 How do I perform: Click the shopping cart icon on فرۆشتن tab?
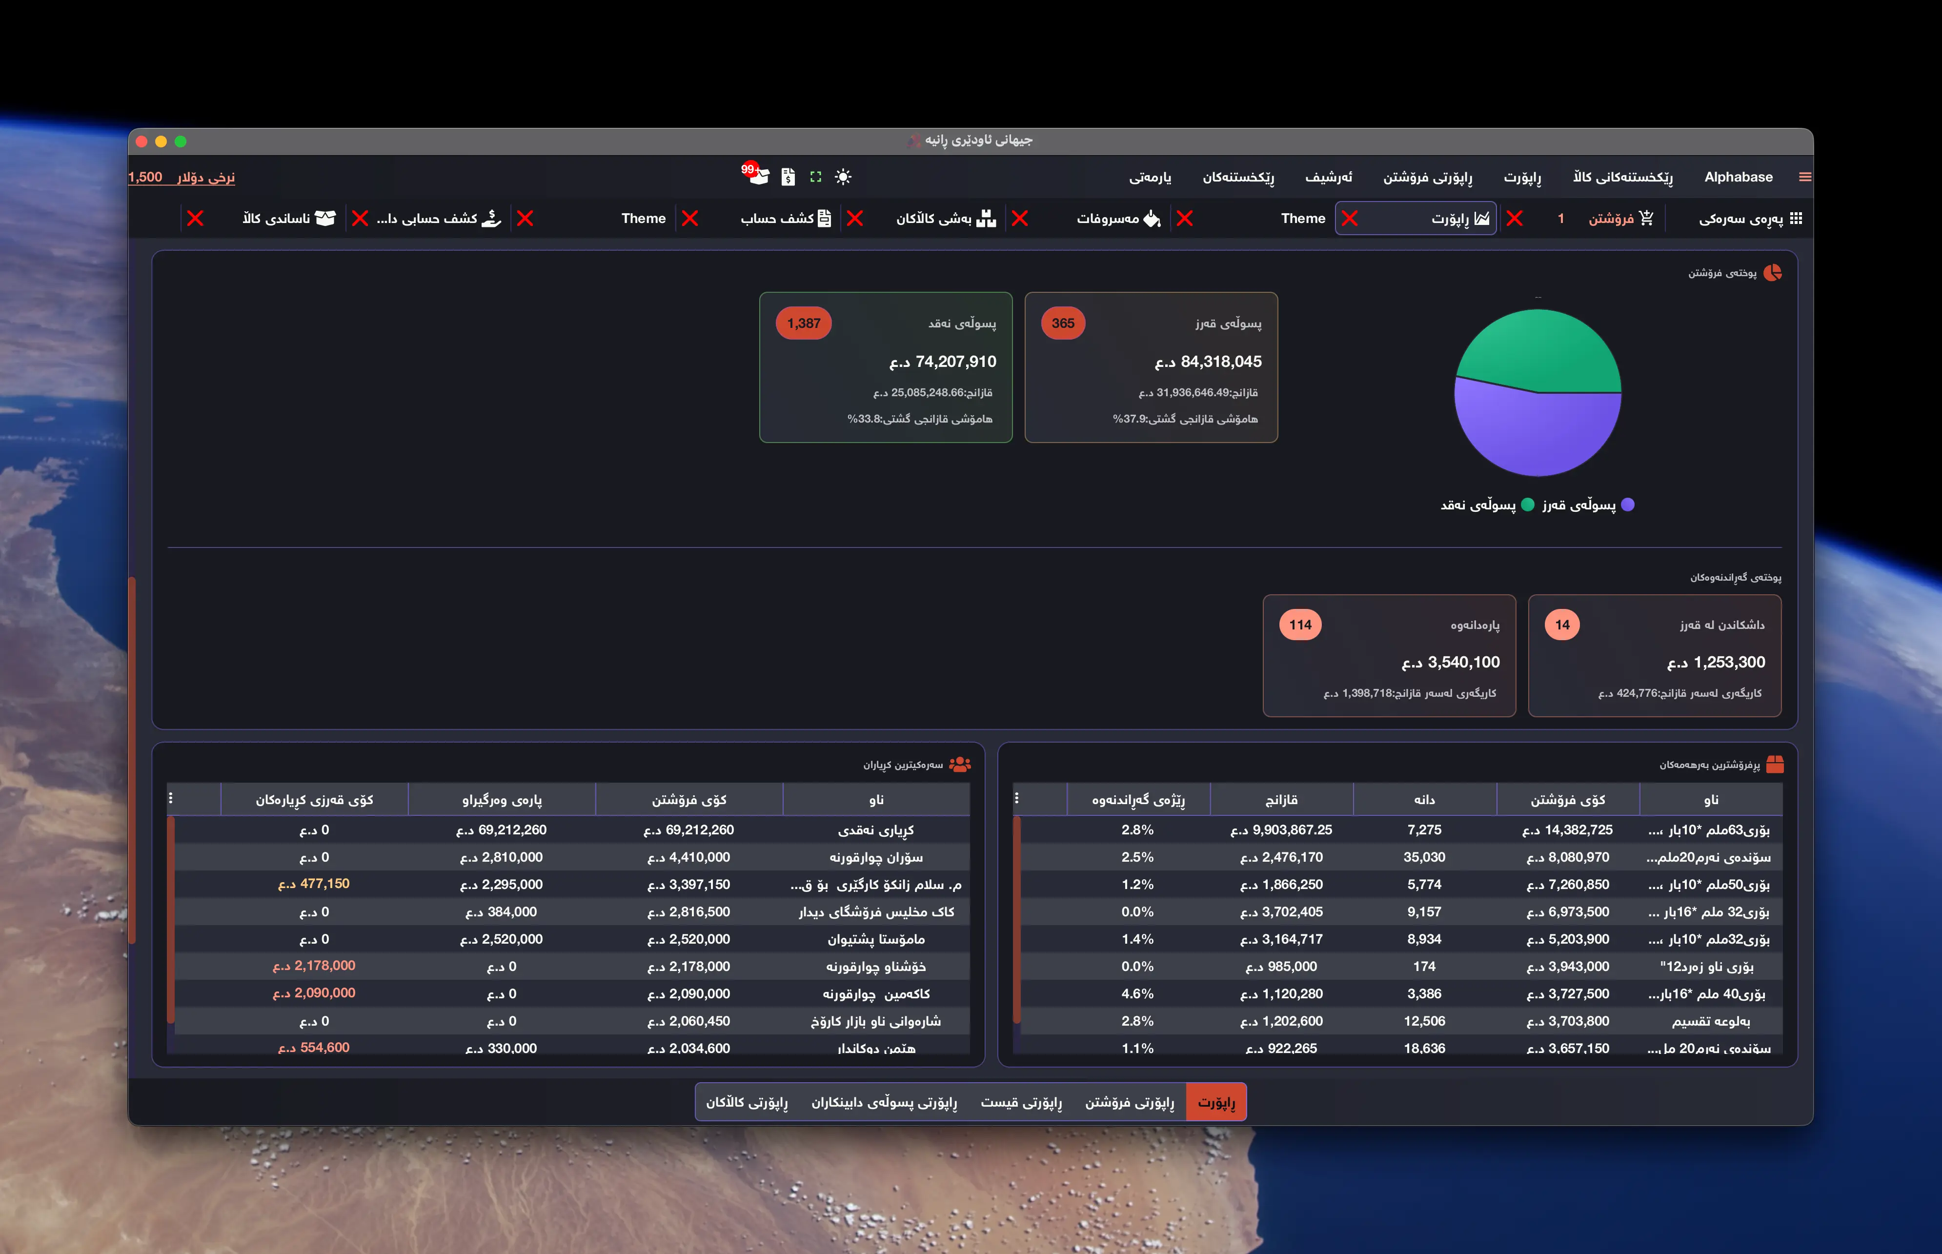[x=1646, y=218]
